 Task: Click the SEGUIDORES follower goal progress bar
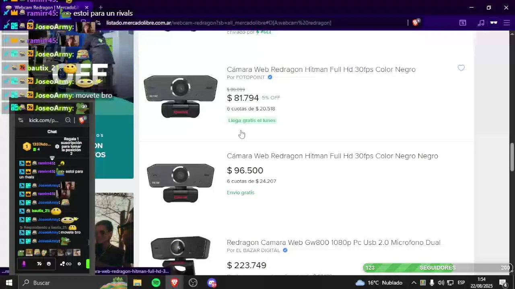click(x=437, y=268)
